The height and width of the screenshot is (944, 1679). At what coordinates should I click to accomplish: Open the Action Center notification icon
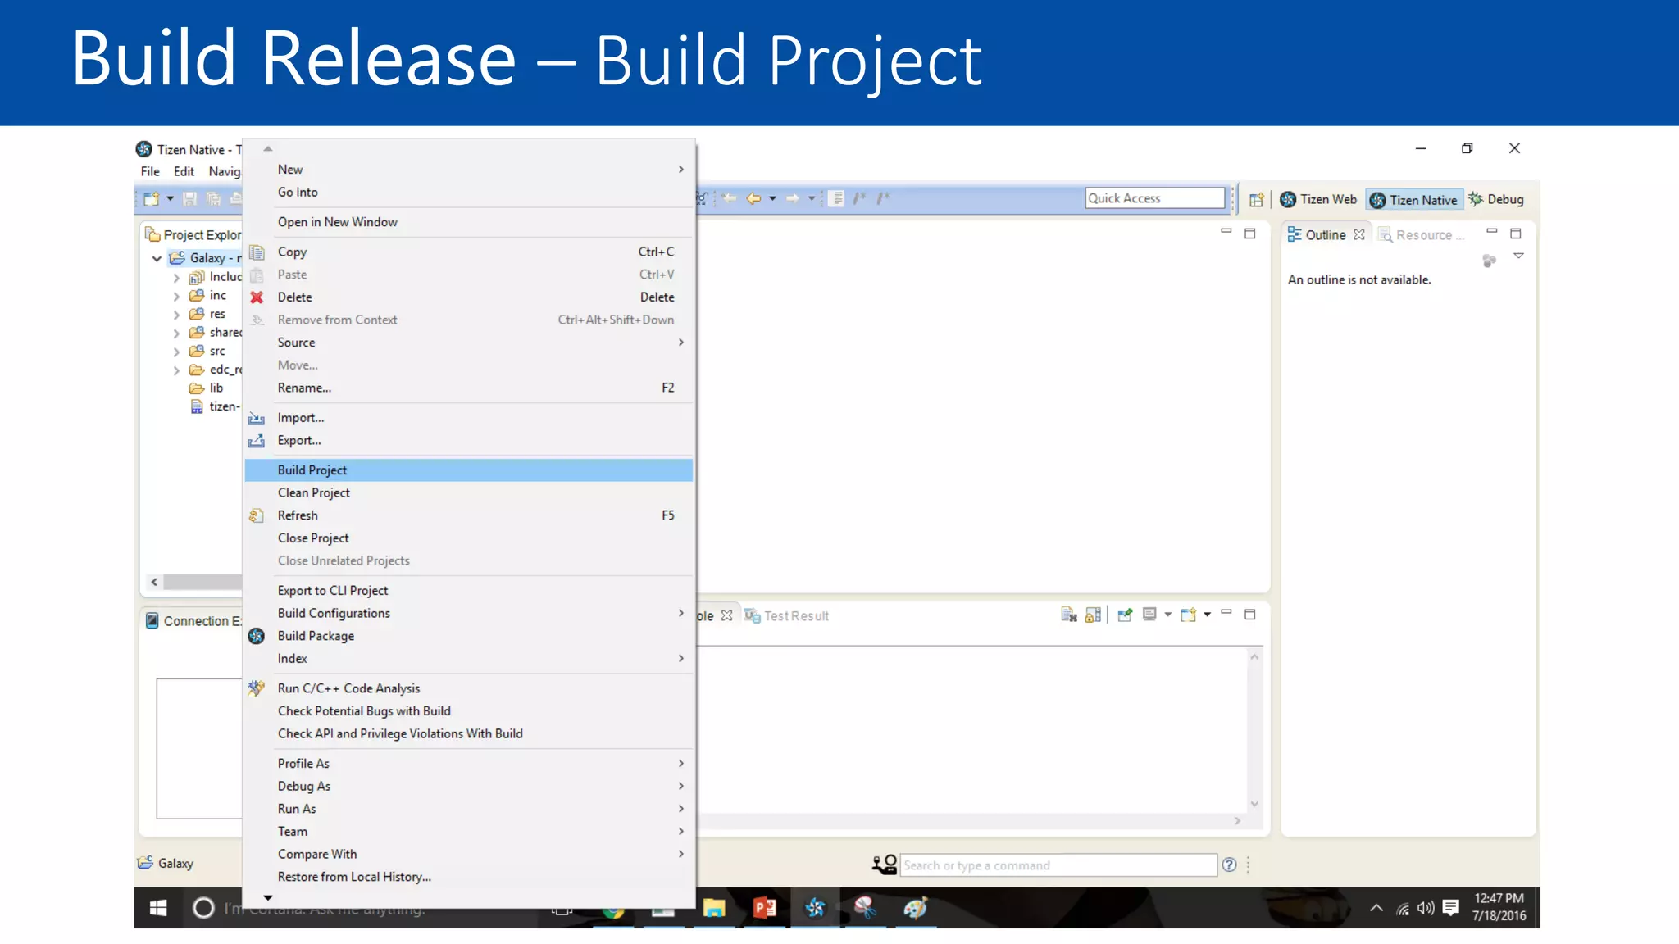1451,908
